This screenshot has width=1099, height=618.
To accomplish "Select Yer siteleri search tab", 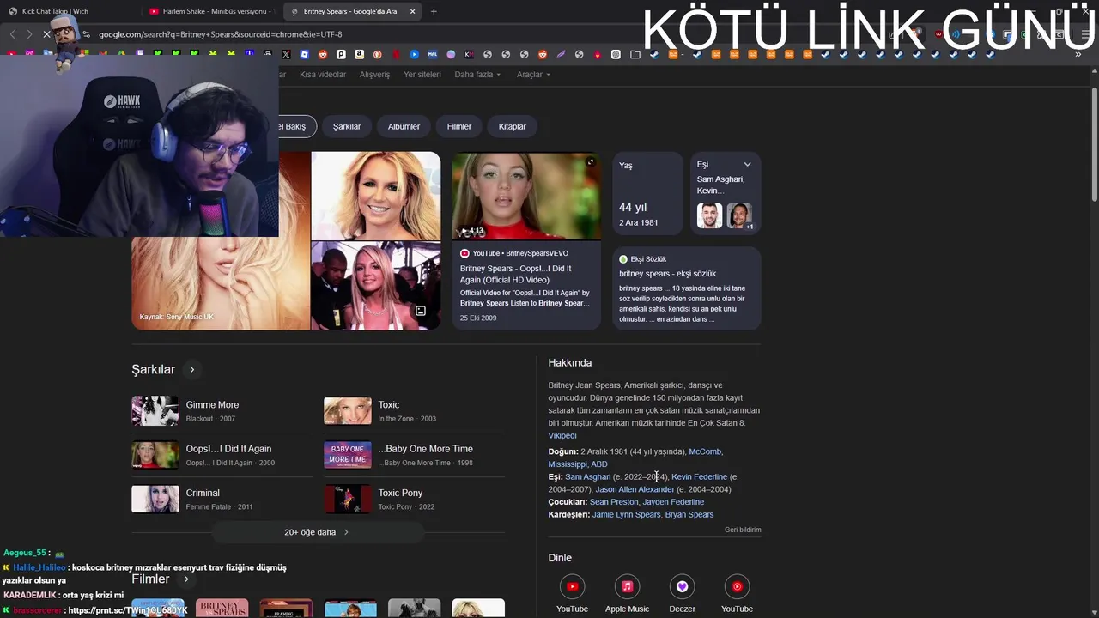I will (422, 75).
